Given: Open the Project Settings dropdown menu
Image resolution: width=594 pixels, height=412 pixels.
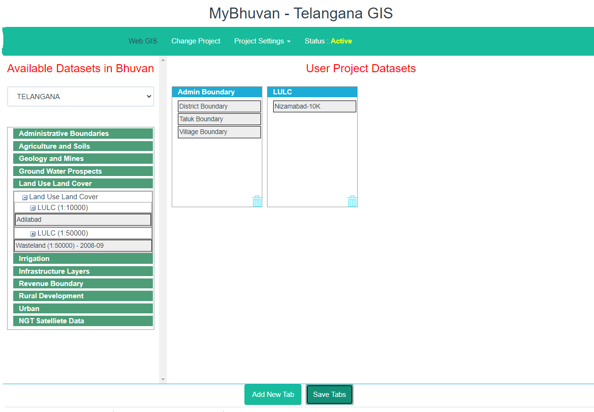Looking at the screenshot, I should [262, 41].
